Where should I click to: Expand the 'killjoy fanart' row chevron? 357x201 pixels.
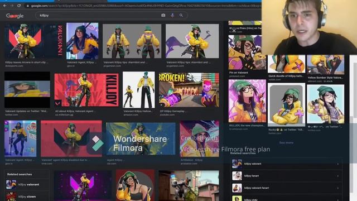(x=337, y=176)
